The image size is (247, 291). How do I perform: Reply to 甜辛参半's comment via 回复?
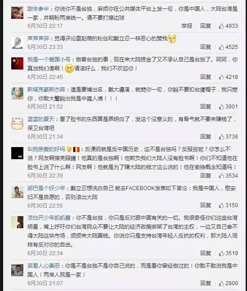(x=206, y=26)
